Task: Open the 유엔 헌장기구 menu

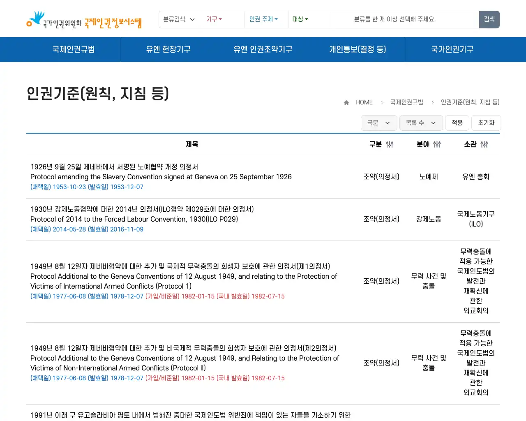Action: (x=168, y=49)
